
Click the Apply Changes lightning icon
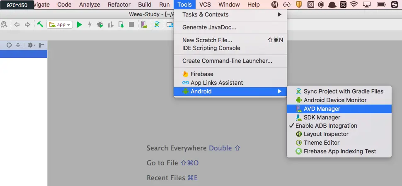click(90, 24)
